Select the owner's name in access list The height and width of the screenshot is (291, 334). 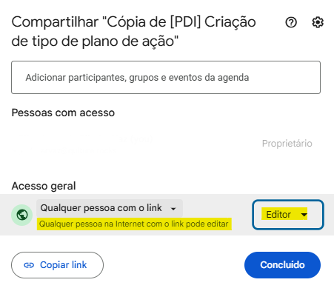click(x=83, y=139)
